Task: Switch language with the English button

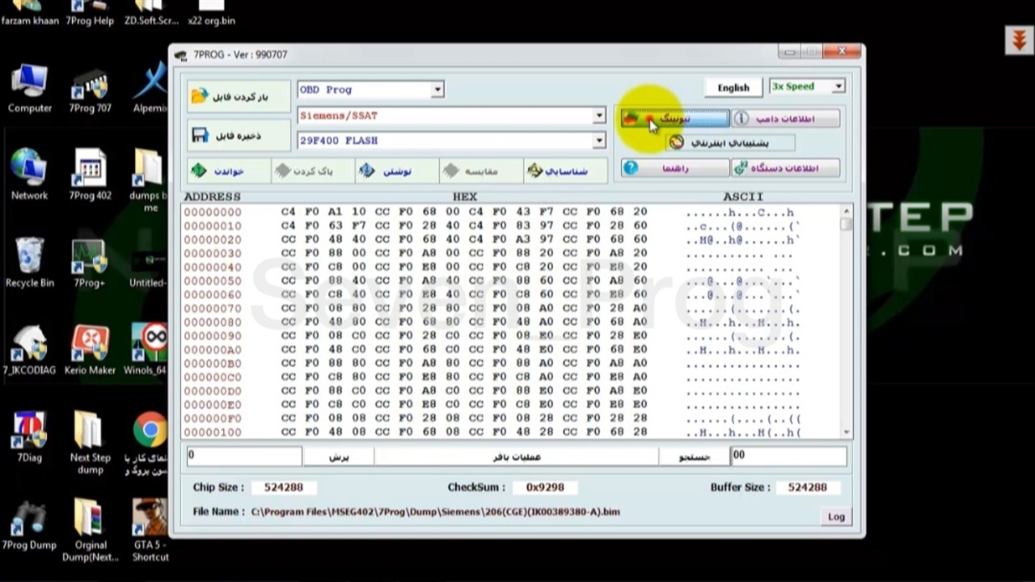Action: tap(733, 87)
